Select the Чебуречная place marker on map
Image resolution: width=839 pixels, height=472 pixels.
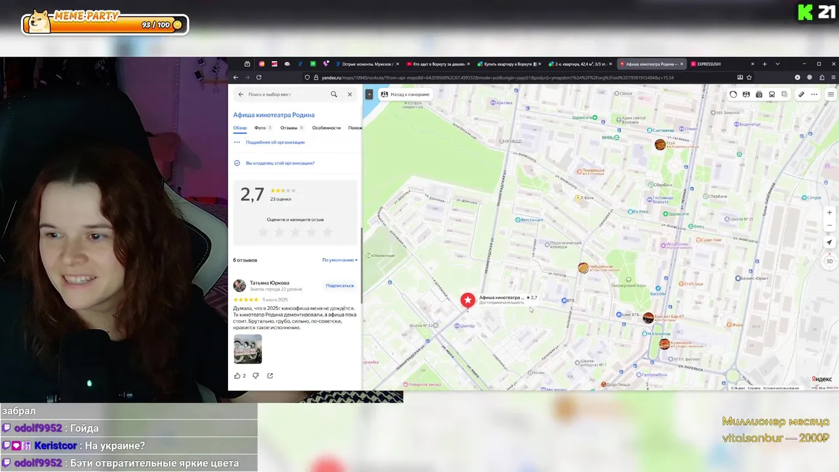click(x=583, y=267)
